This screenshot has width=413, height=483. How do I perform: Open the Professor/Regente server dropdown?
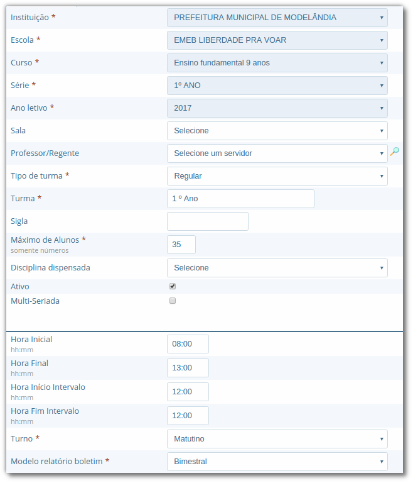(277, 153)
